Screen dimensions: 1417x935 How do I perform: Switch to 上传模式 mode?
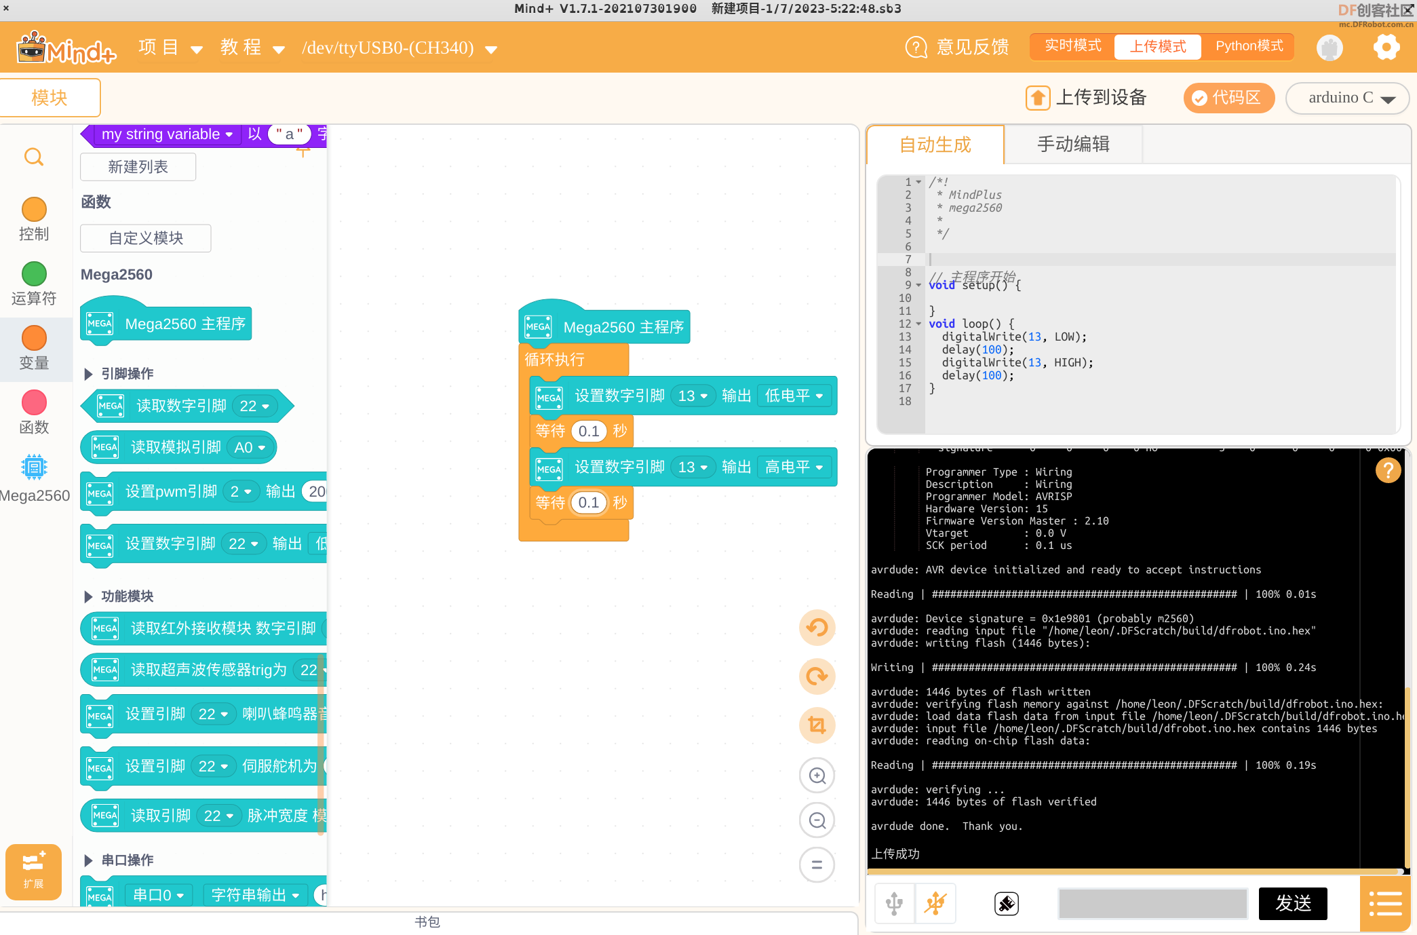(1158, 47)
